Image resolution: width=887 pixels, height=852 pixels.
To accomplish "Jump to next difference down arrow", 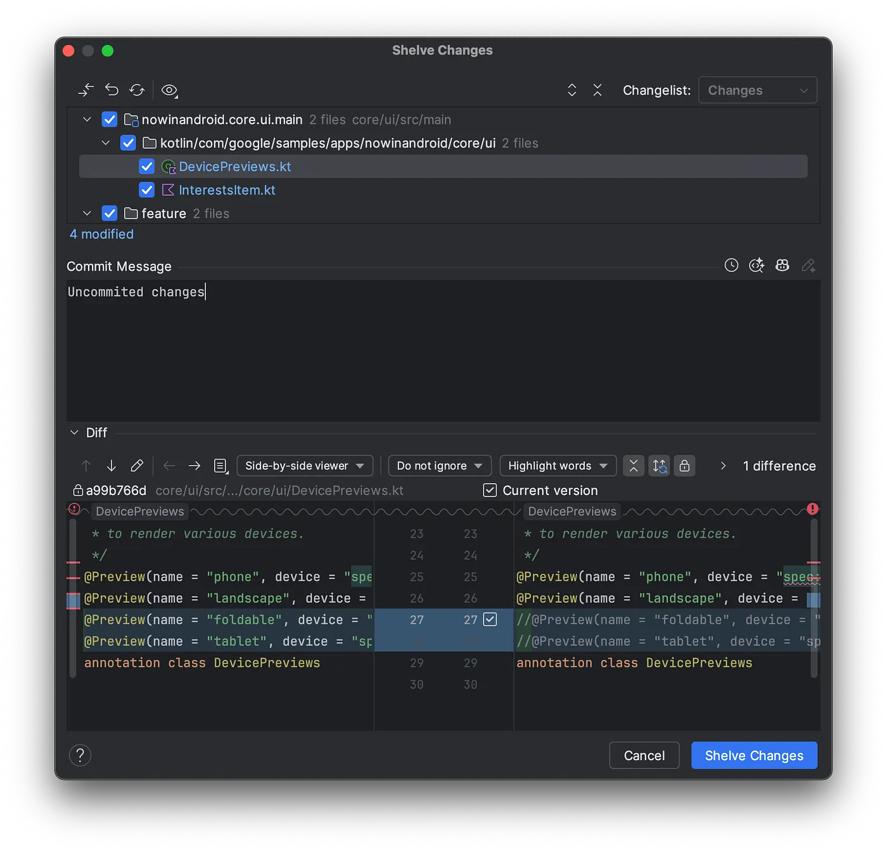I will (x=112, y=466).
